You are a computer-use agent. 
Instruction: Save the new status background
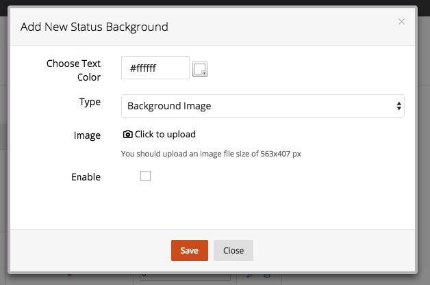[190, 250]
